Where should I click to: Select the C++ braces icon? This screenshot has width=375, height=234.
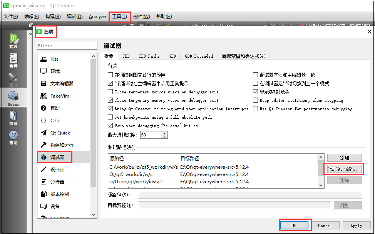coord(44,120)
